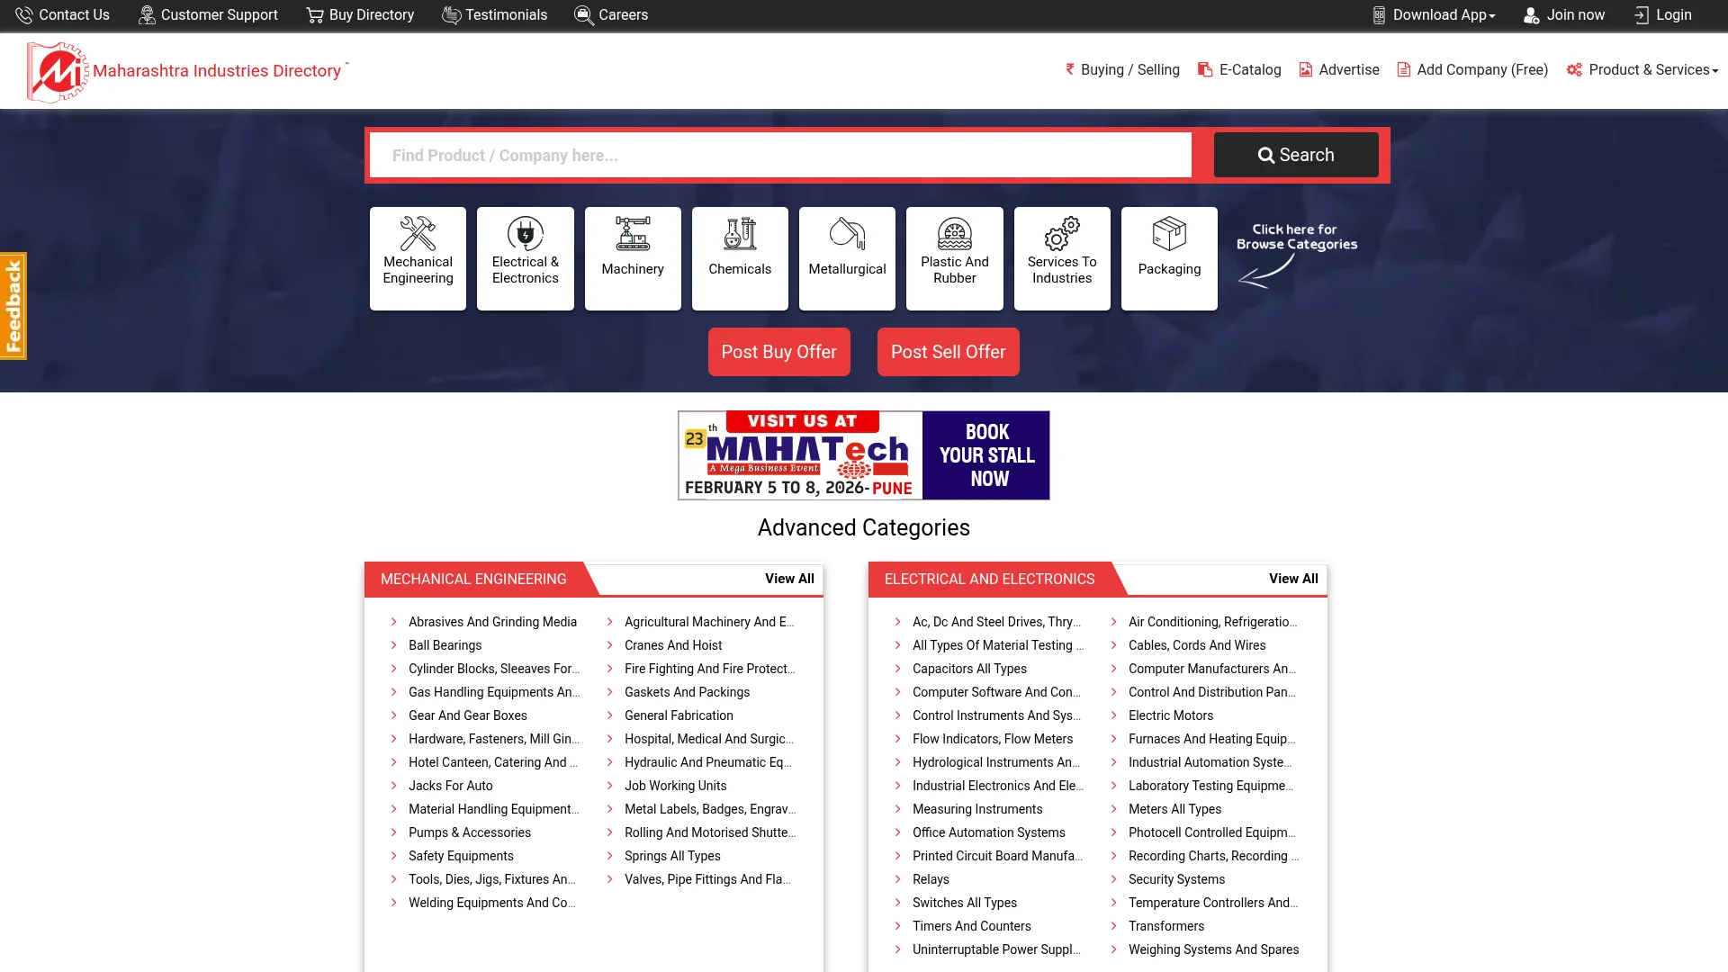Click here for Browse Categories text
Viewport: 1728px width, 972px height.
click(1296, 237)
